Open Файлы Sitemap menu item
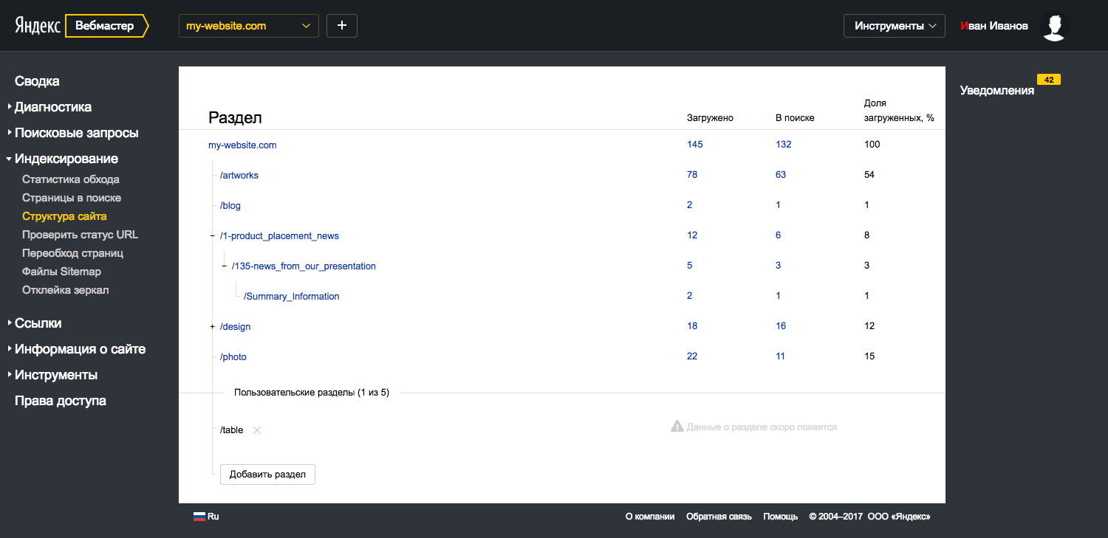This screenshot has width=1108, height=538. (61, 272)
